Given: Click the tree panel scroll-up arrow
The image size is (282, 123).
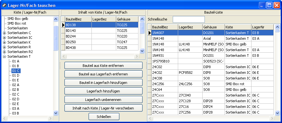Looking at the screenshot, I should point(56,19).
